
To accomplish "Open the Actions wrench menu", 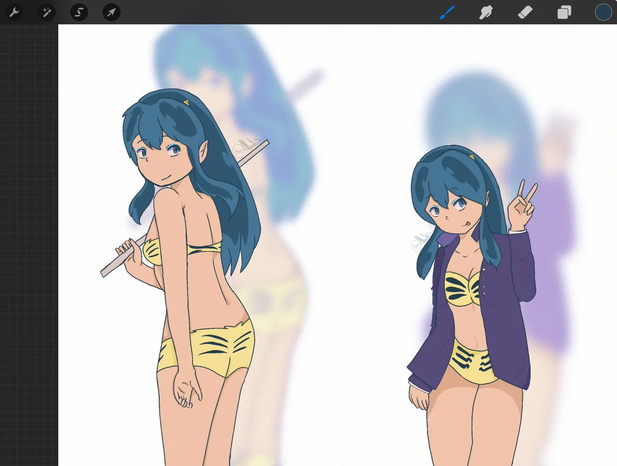I will point(14,12).
